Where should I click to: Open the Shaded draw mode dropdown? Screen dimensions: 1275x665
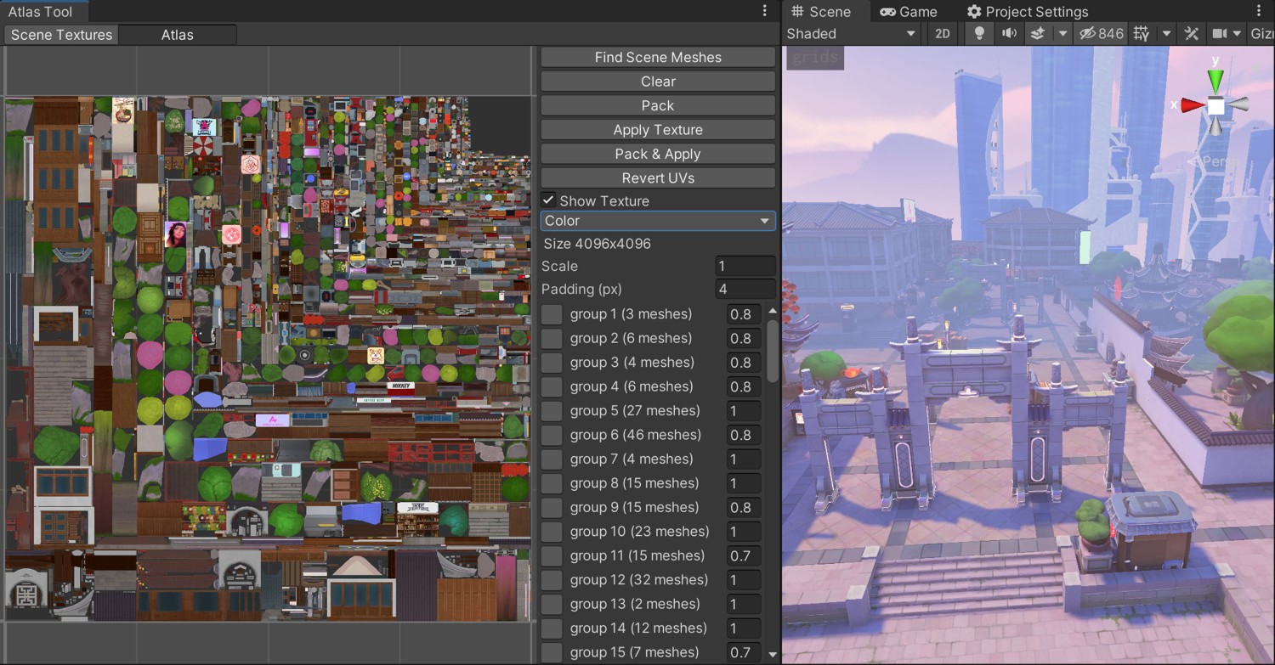click(851, 34)
